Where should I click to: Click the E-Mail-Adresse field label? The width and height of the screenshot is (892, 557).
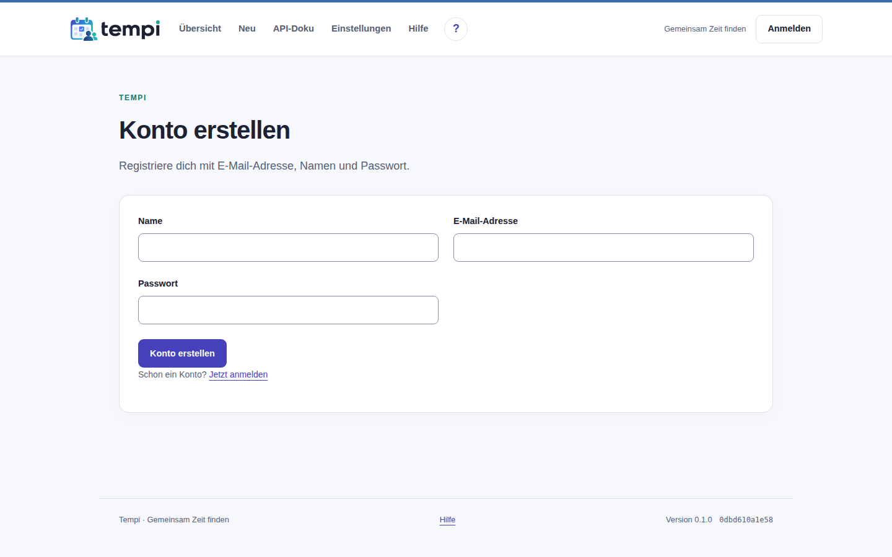(486, 221)
